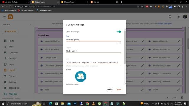The height and width of the screenshot is (106, 189).
Task: Edit the About us Generator widget
Action: click(178, 57)
